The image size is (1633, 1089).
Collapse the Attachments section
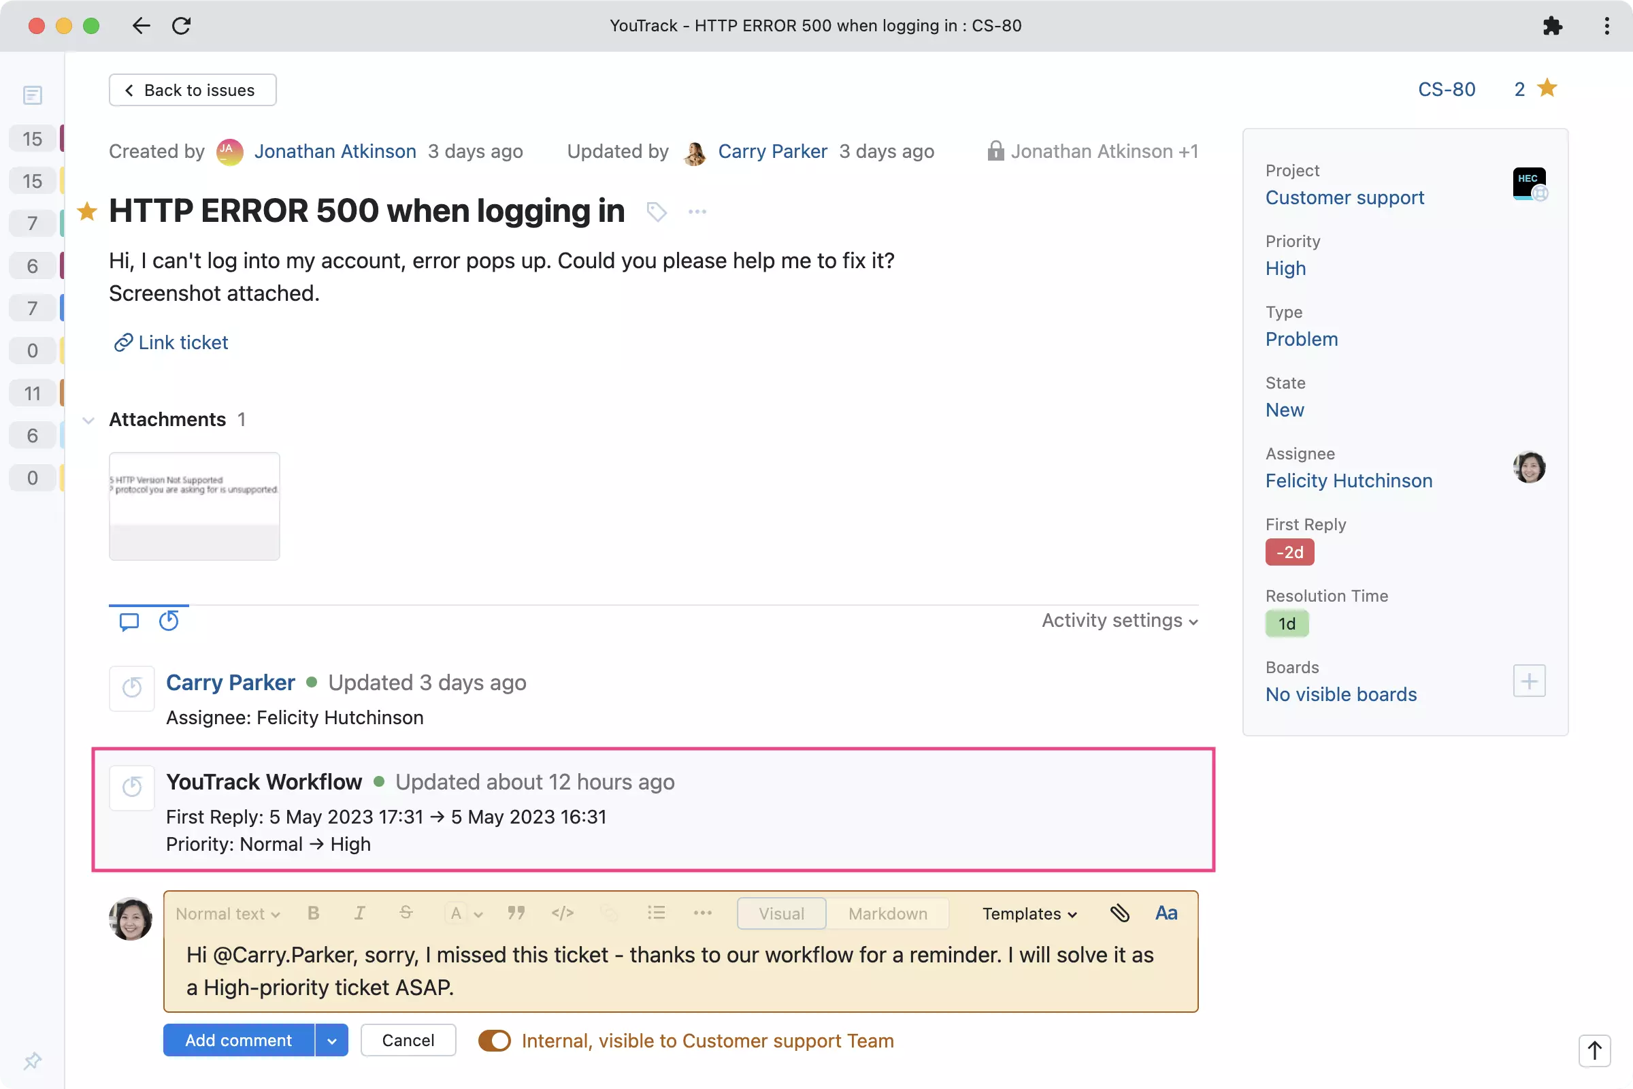click(x=88, y=419)
